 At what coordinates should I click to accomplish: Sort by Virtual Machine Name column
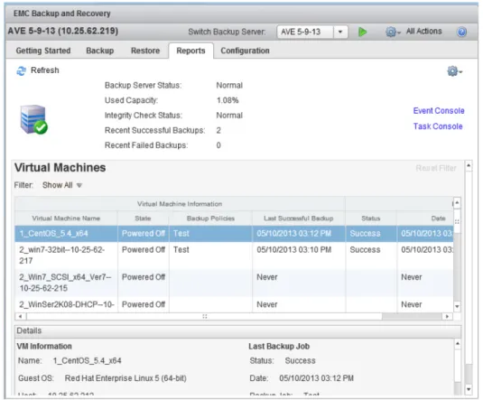66,219
